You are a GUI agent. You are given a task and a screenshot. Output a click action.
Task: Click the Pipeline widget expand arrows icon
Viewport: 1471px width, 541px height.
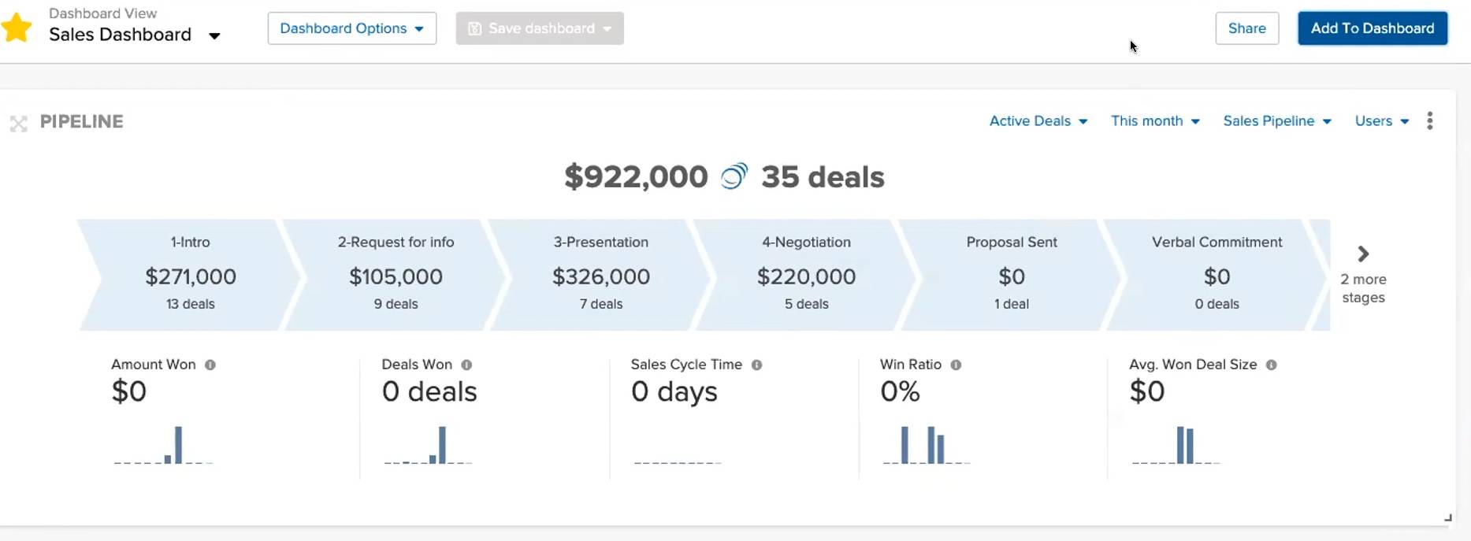coord(19,124)
